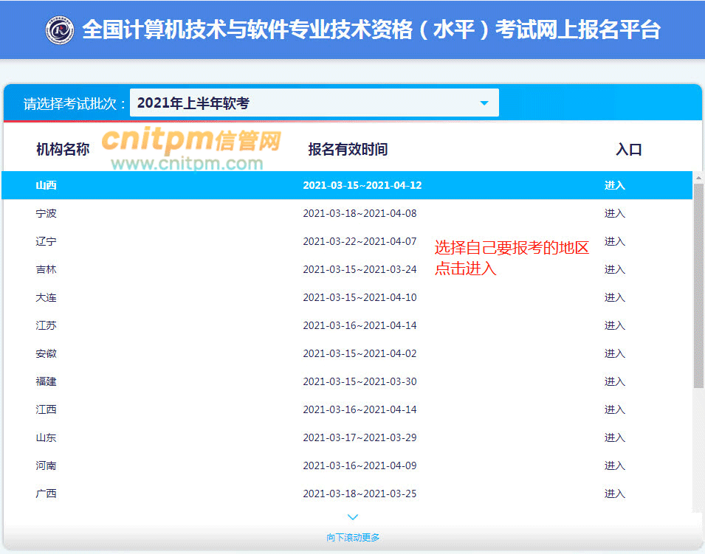Click the 进入 link for 广西

point(615,494)
